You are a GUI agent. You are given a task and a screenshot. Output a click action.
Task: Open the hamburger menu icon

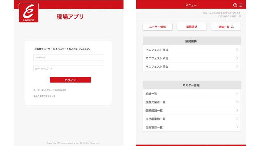coord(241,5)
